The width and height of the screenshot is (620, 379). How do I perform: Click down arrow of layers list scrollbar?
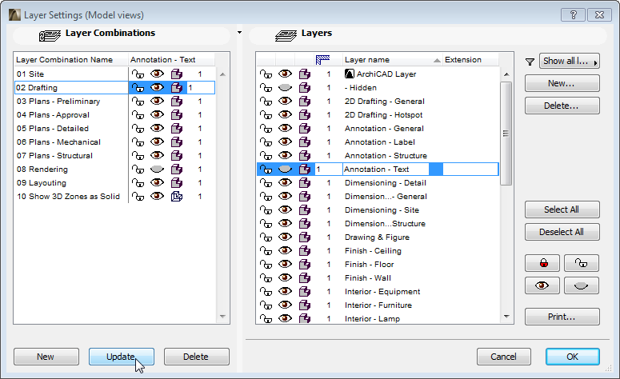[506, 317]
